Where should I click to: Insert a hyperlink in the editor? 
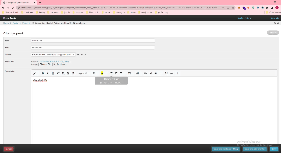click(x=145, y=73)
